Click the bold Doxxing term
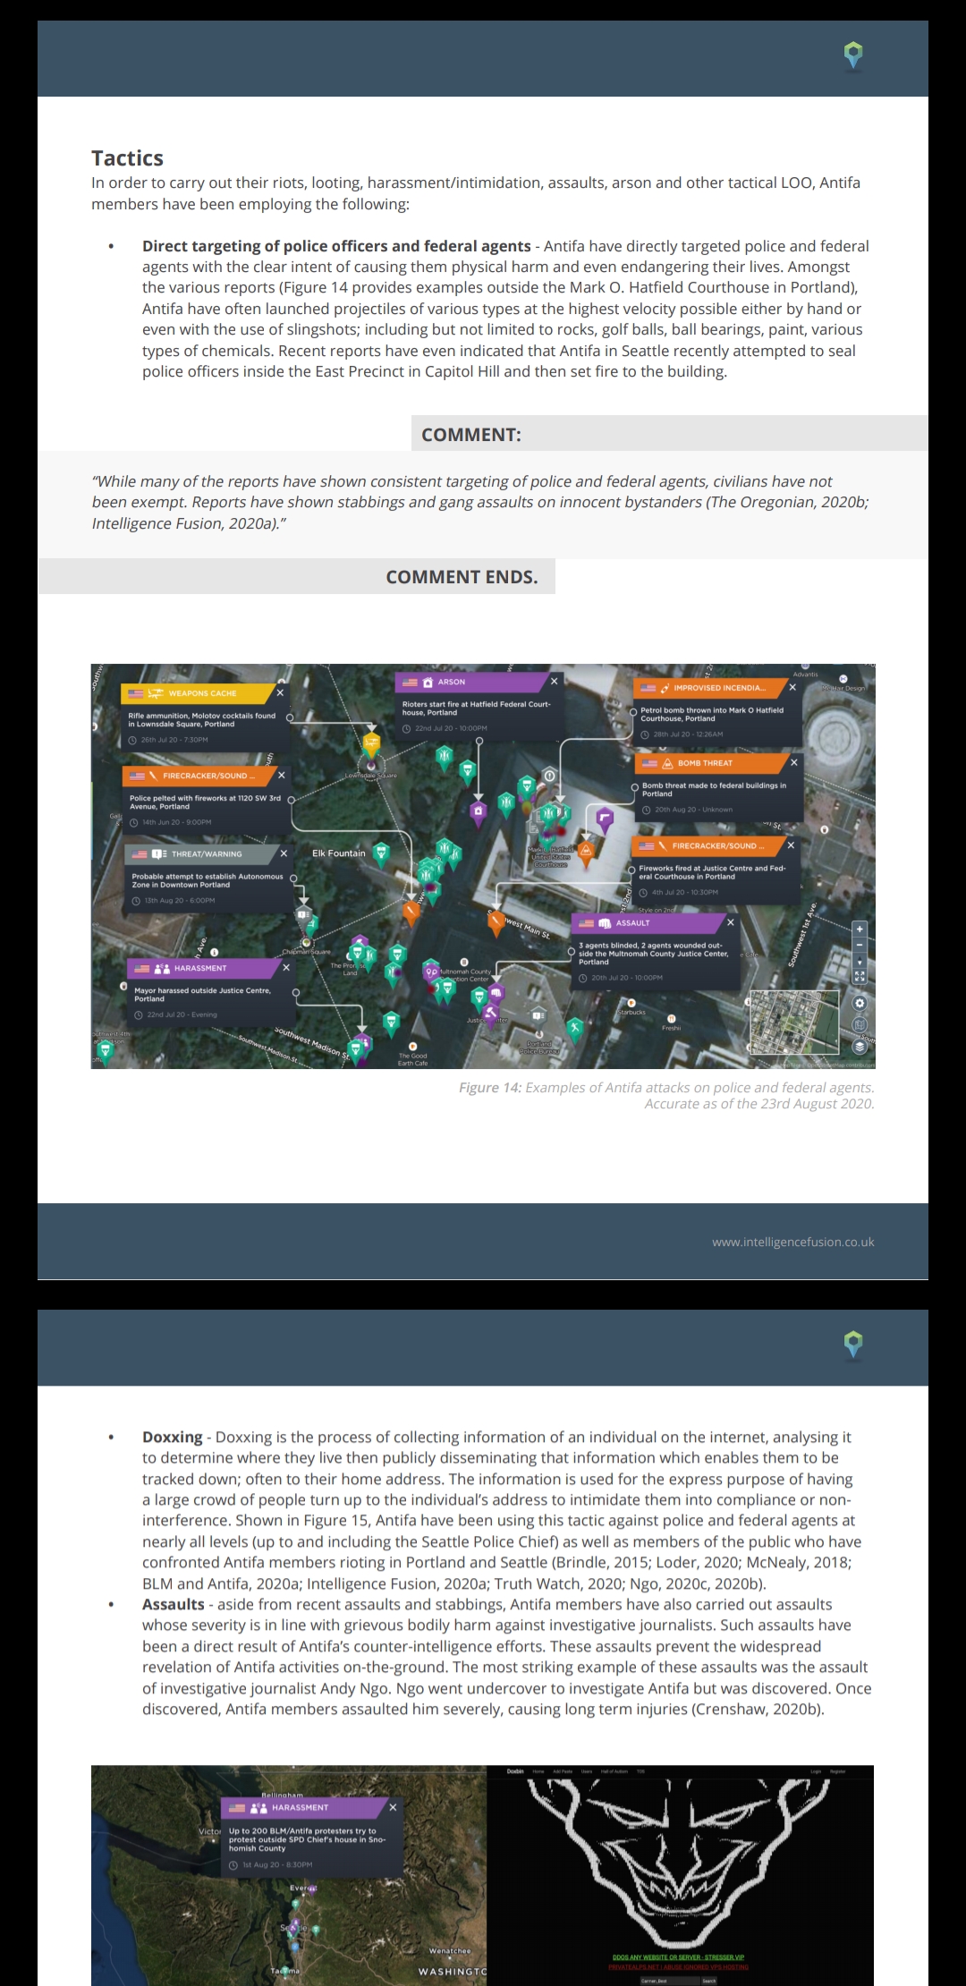The height and width of the screenshot is (1986, 966). [x=173, y=1437]
